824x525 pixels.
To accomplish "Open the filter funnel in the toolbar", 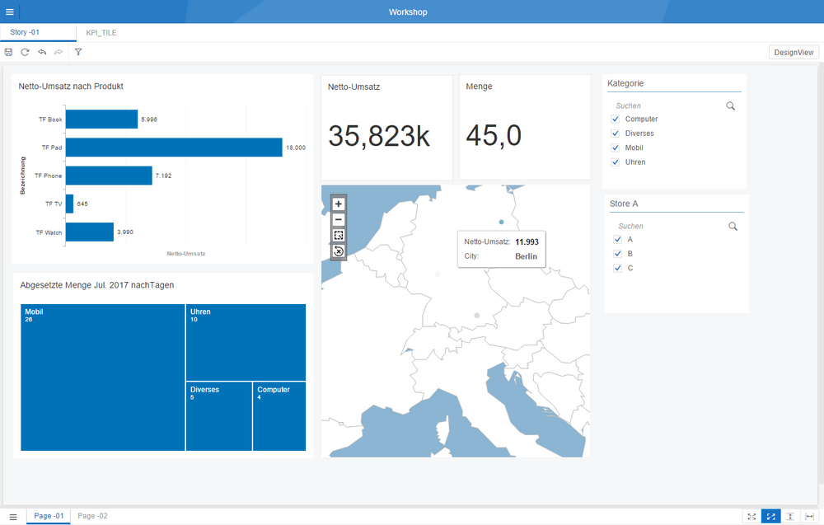I will 78,52.
